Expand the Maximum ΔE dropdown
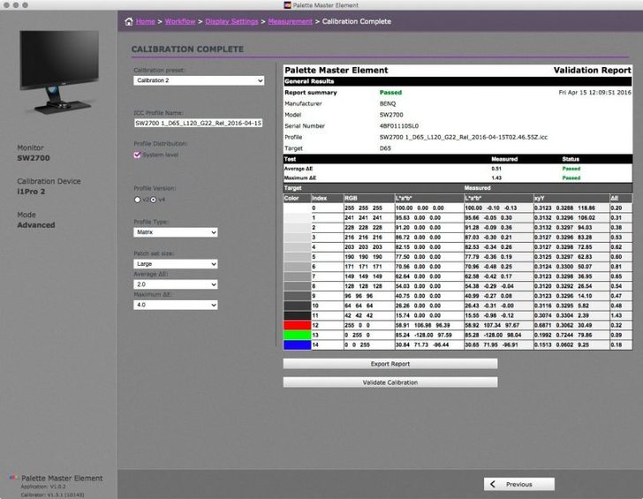643x499 pixels. point(175,305)
